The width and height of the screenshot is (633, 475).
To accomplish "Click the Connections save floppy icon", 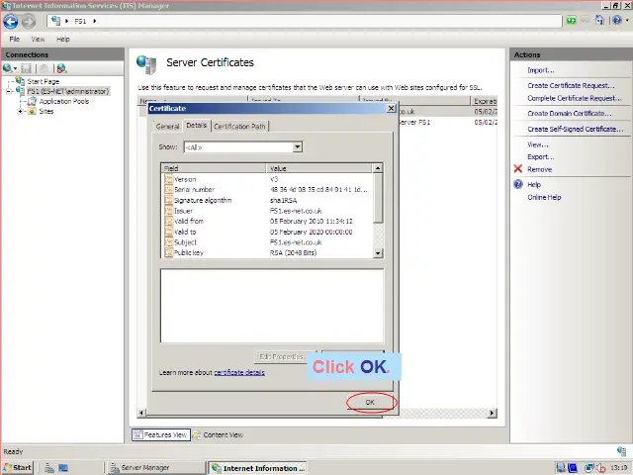I will coord(27,68).
